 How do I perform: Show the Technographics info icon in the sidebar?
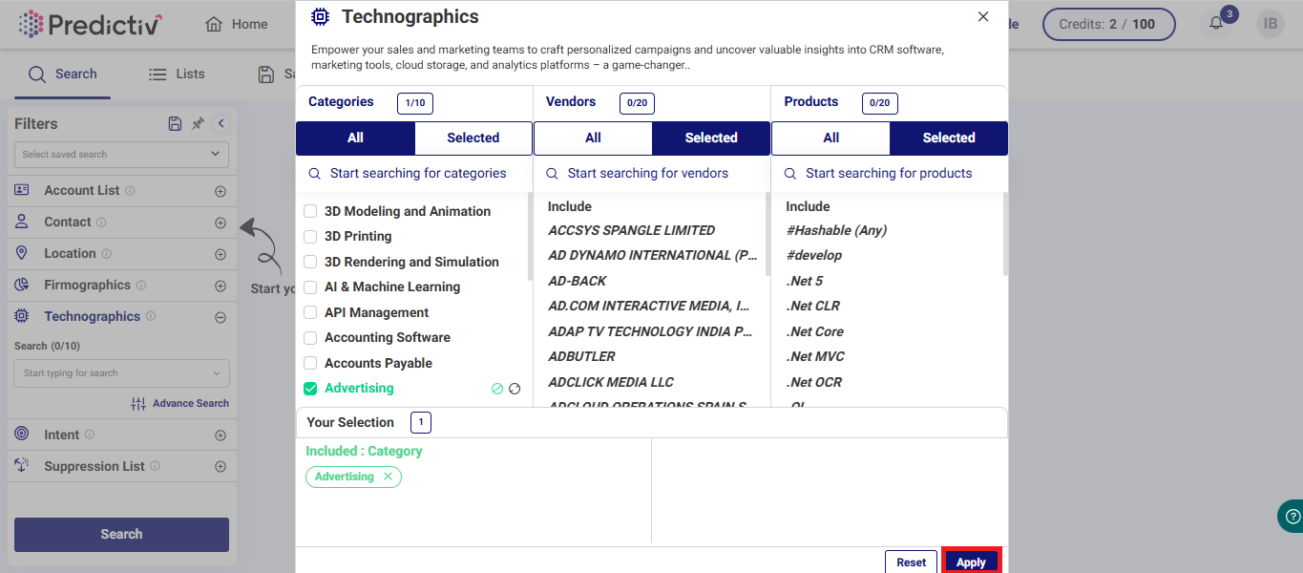(x=151, y=317)
